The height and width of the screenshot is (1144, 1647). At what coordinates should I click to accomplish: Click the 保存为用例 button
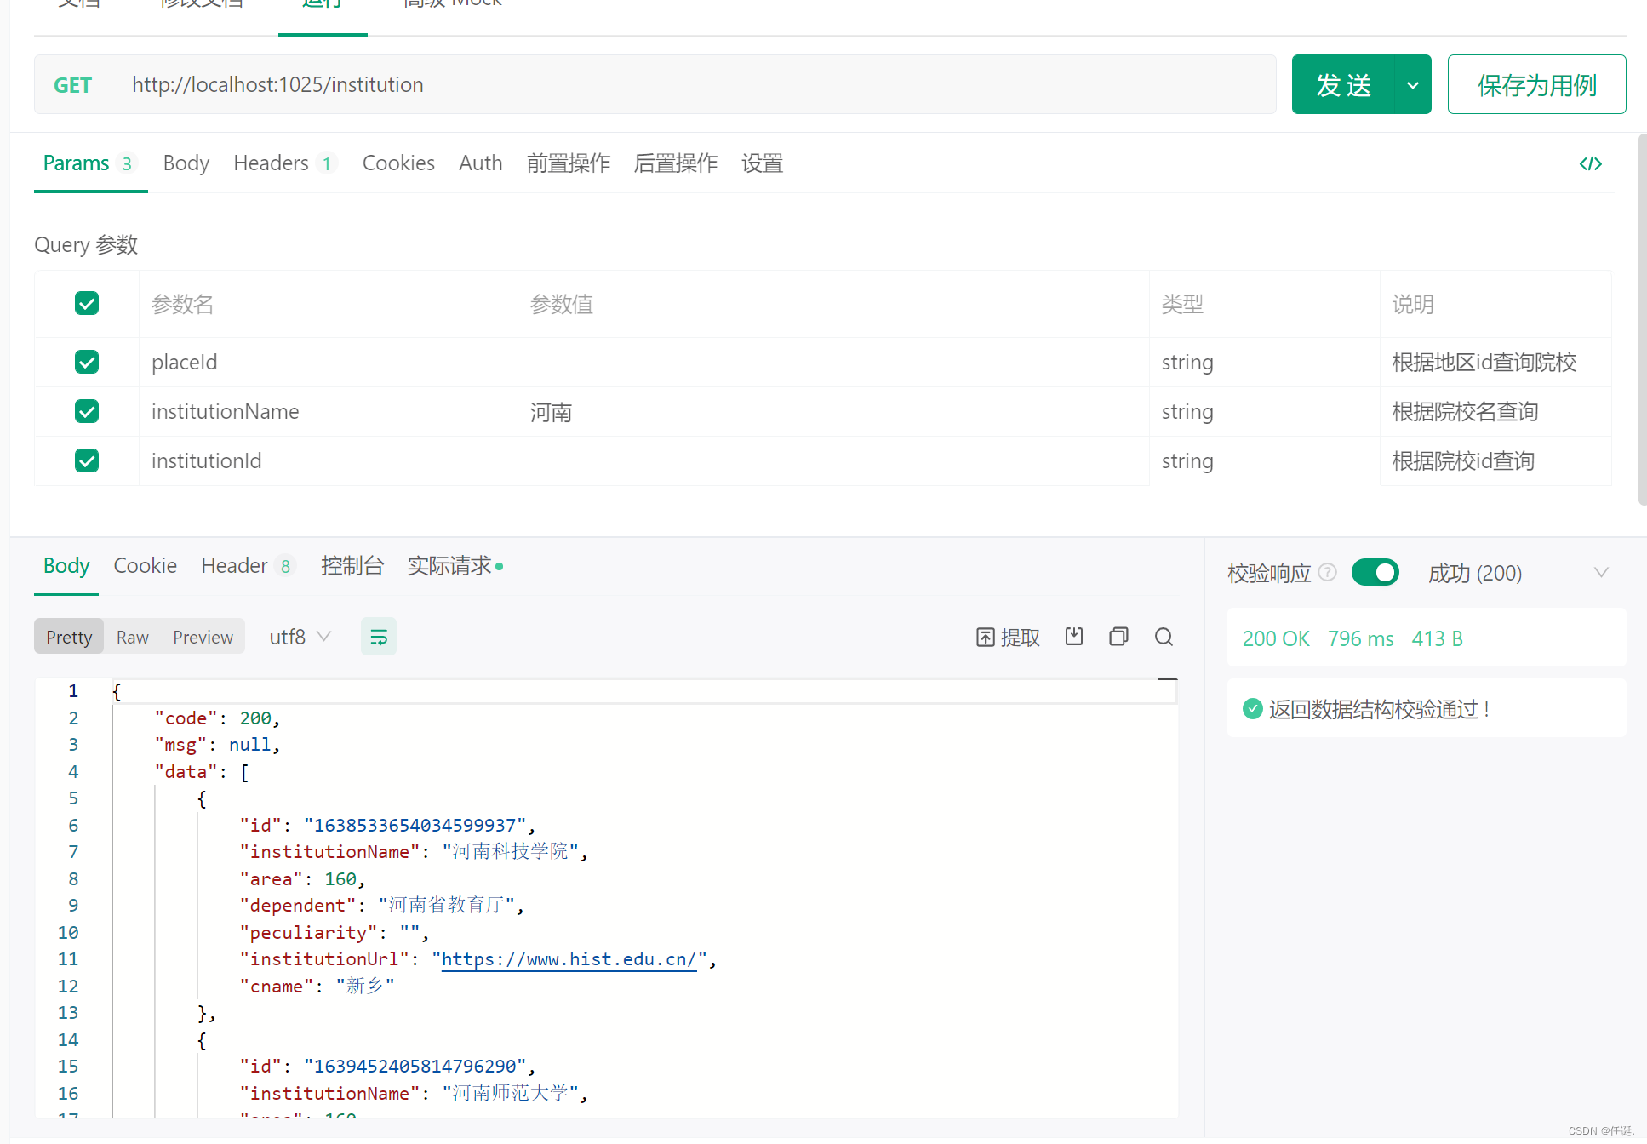pyautogui.click(x=1537, y=85)
